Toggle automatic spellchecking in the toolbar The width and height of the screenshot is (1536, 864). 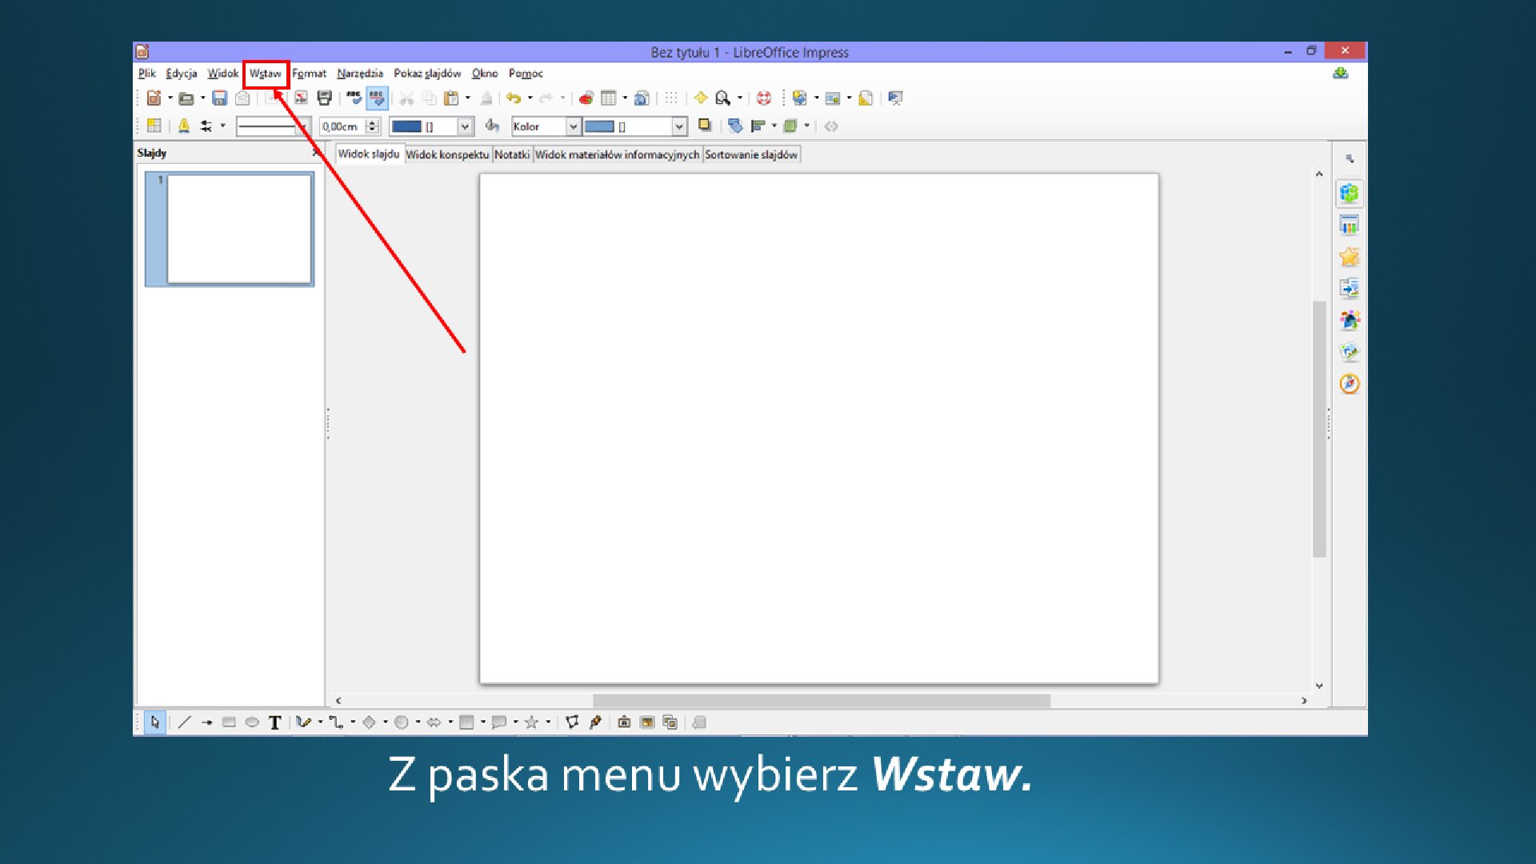coord(378,98)
